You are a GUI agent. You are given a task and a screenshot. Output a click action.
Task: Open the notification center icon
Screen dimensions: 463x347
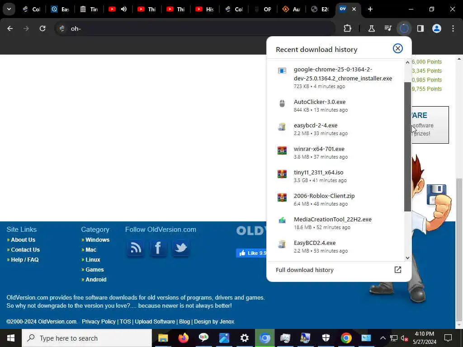(x=448, y=338)
